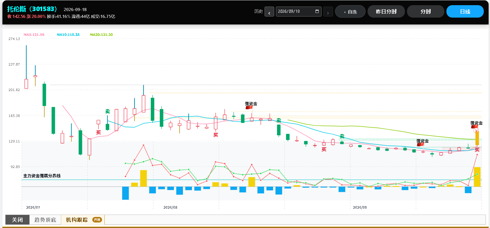Click the 274.13 price axis label

click(x=14, y=39)
